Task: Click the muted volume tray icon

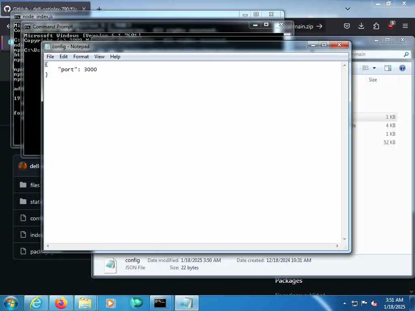Action: tap(374, 304)
